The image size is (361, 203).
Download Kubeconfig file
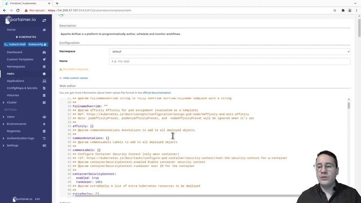(37, 45)
